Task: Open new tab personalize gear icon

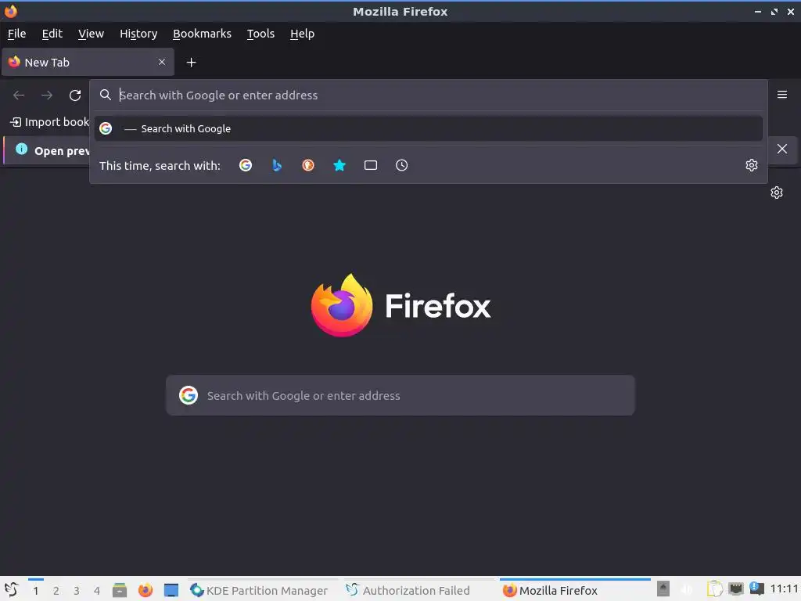Action: click(777, 193)
